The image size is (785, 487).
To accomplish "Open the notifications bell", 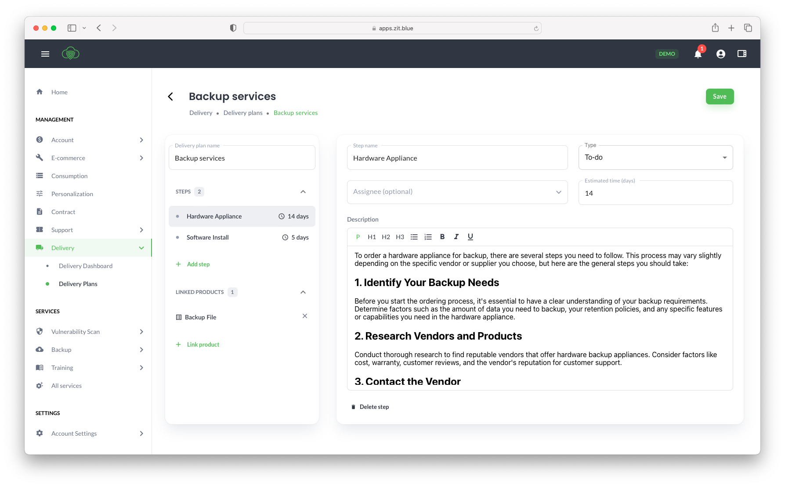I will point(698,54).
